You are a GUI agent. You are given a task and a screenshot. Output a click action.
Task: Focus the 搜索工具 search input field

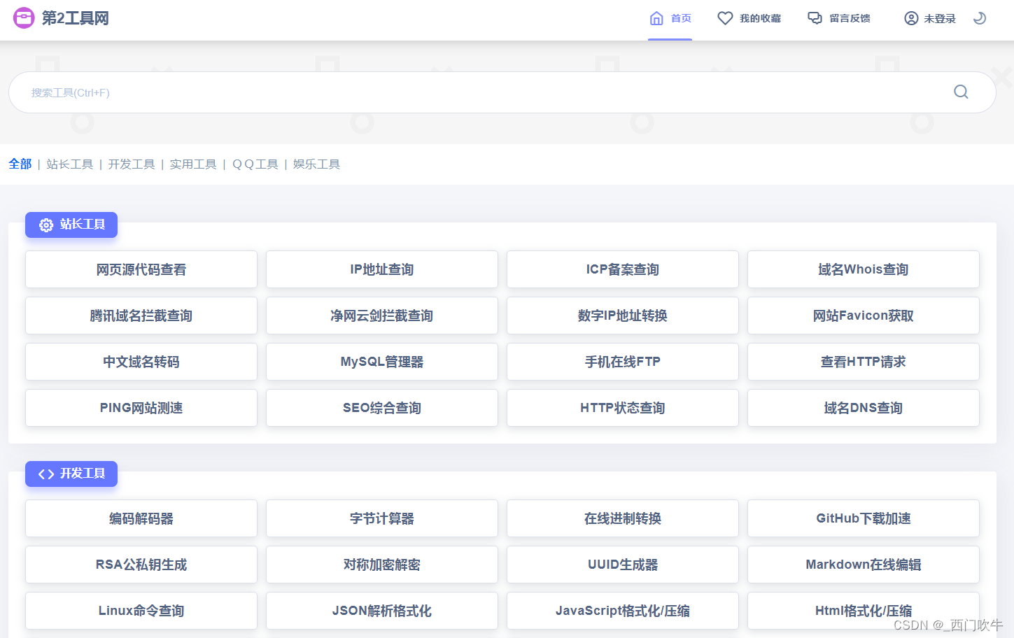(502, 92)
